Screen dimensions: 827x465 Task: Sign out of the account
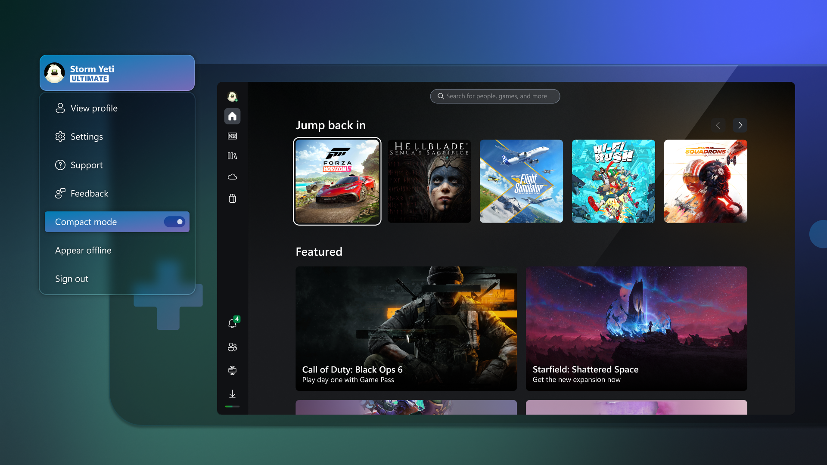coord(72,279)
